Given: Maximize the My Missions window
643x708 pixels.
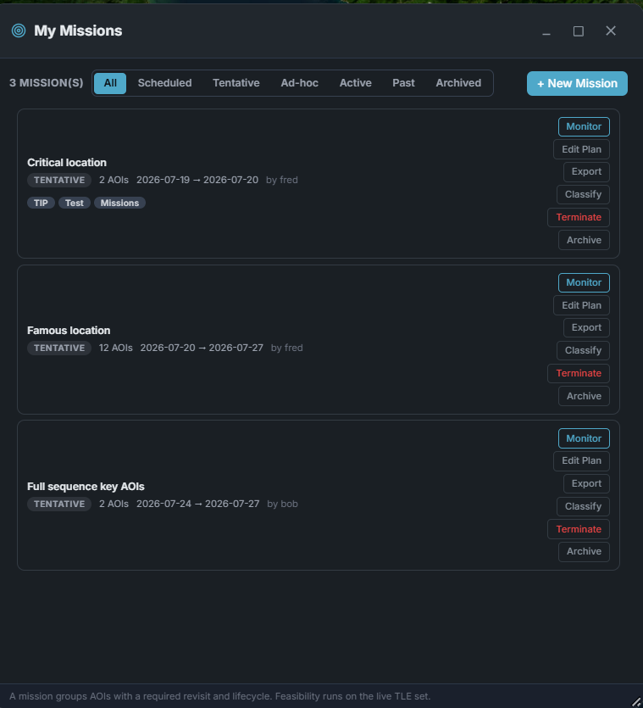Looking at the screenshot, I should [x=578, y=31].
